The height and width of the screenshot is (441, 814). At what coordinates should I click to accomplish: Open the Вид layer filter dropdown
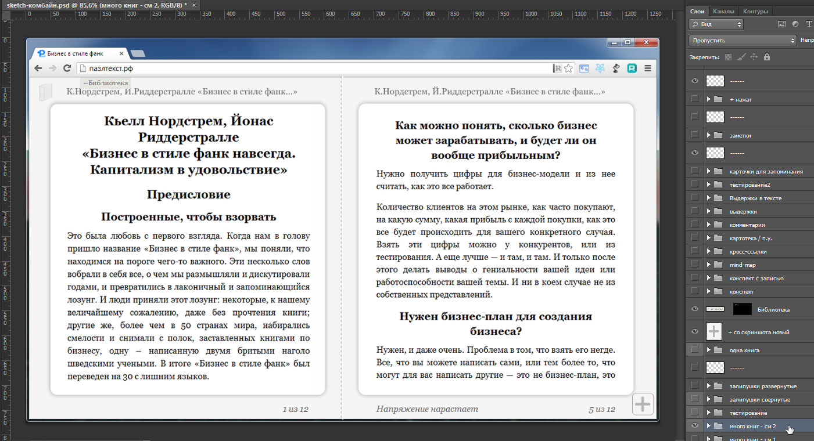(x=716, y=24)
